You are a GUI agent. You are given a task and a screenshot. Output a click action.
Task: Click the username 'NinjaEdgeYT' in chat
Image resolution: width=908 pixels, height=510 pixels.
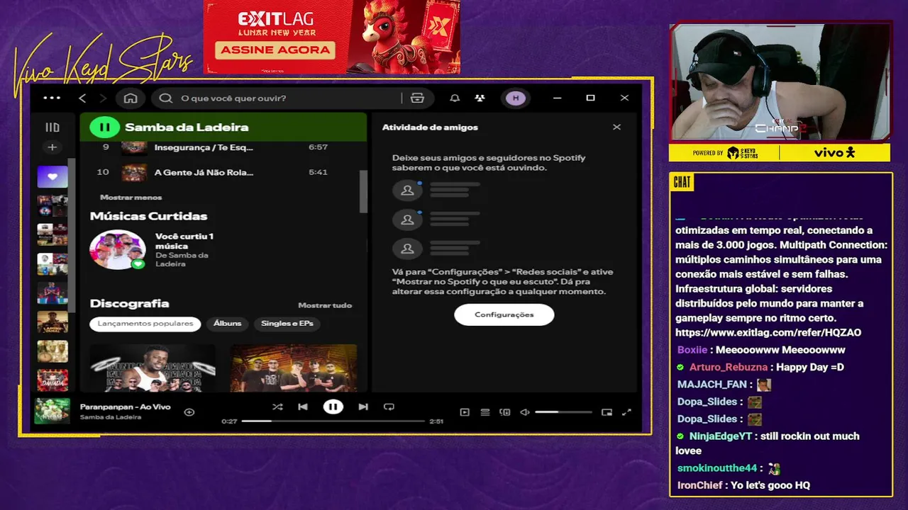coord(720,436)
